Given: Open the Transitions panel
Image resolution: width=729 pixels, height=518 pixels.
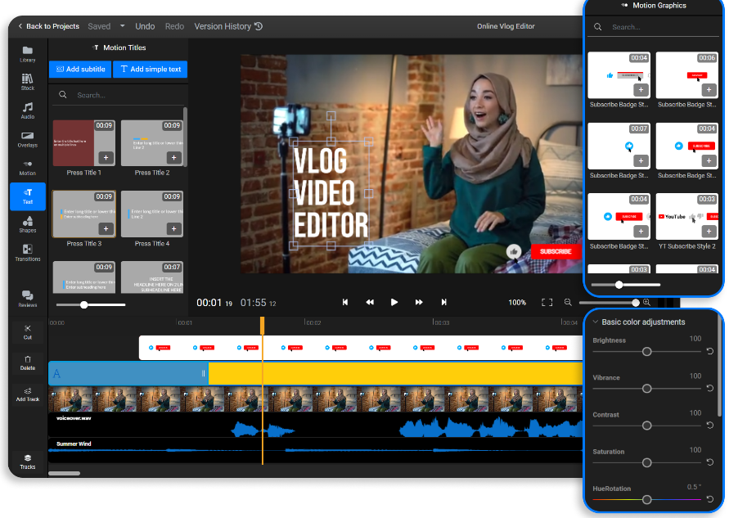Looking at the screenshot, I should click(x=28, y=253).
